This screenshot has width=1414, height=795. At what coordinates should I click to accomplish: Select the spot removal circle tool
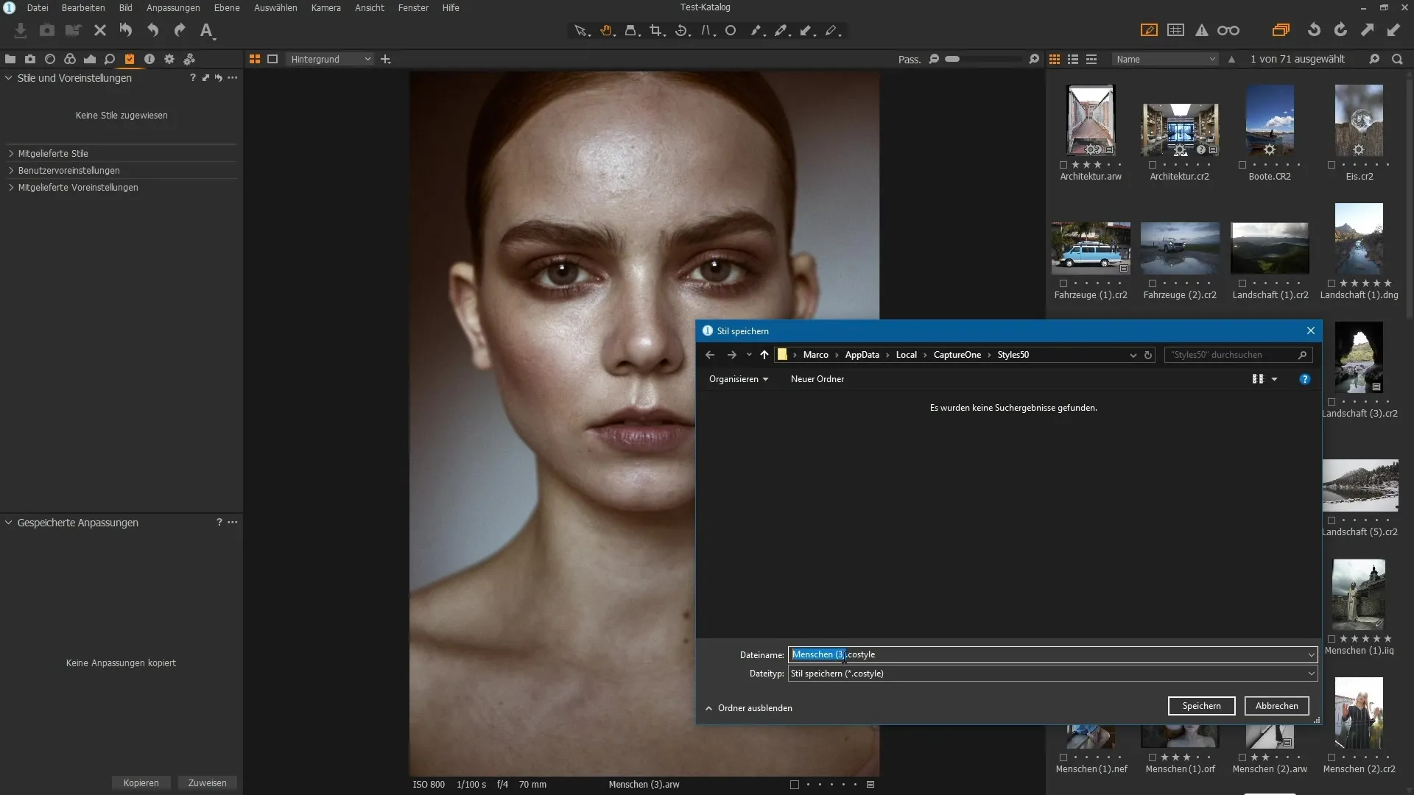(731, 31)
